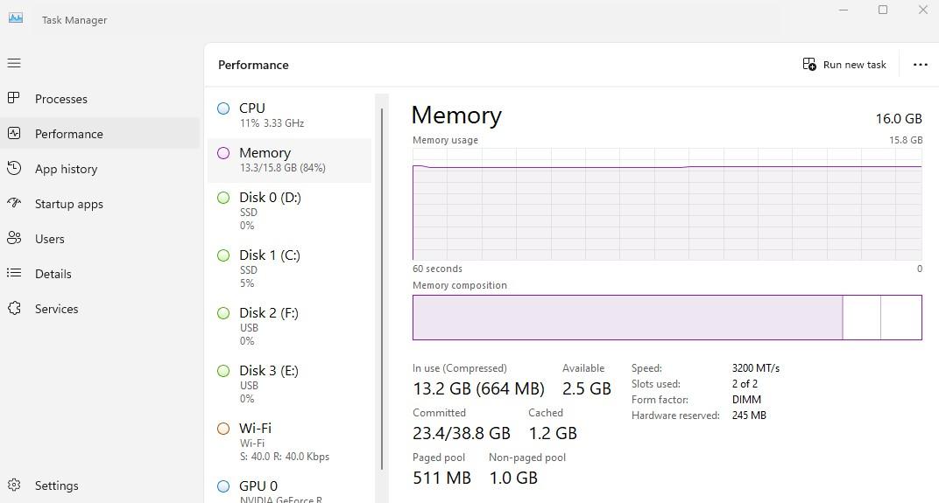Choose Disk 3 (E:) USB entry
Image resolution: width=939 pixels, height=503 pixels.
pyautogui.click(x=289, y=384)
